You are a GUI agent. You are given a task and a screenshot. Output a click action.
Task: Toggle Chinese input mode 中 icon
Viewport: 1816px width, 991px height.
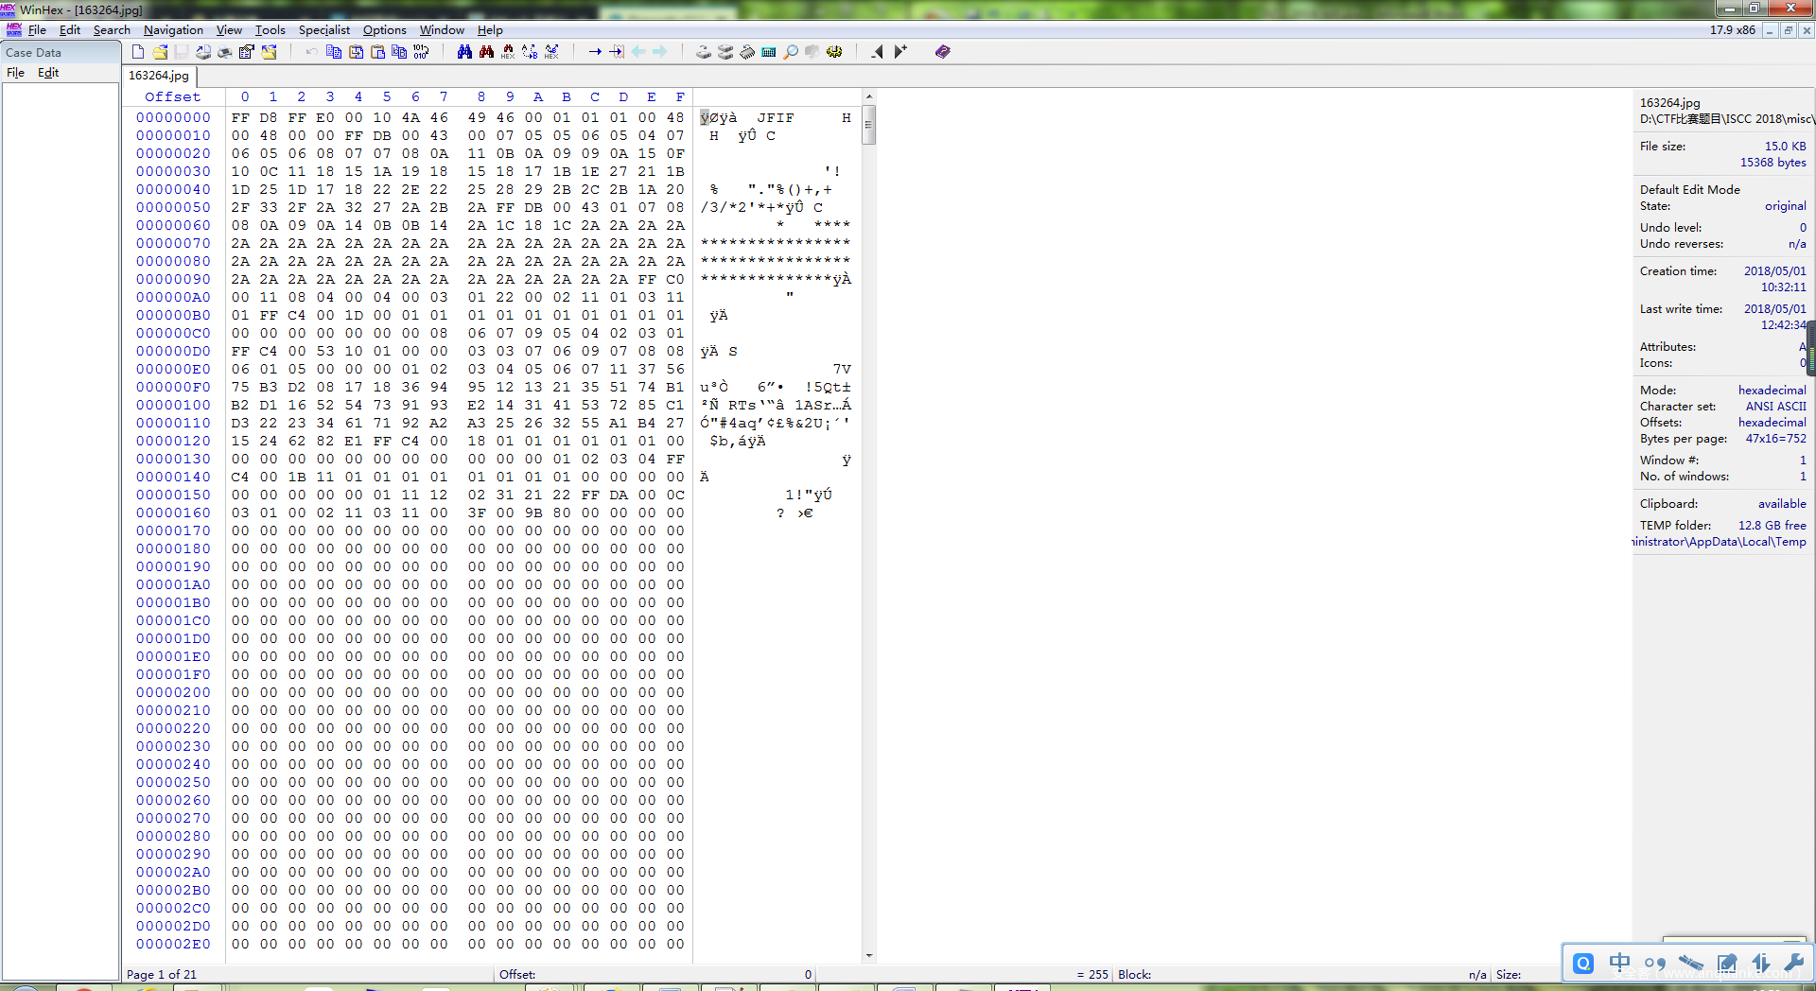(1619, 964)
